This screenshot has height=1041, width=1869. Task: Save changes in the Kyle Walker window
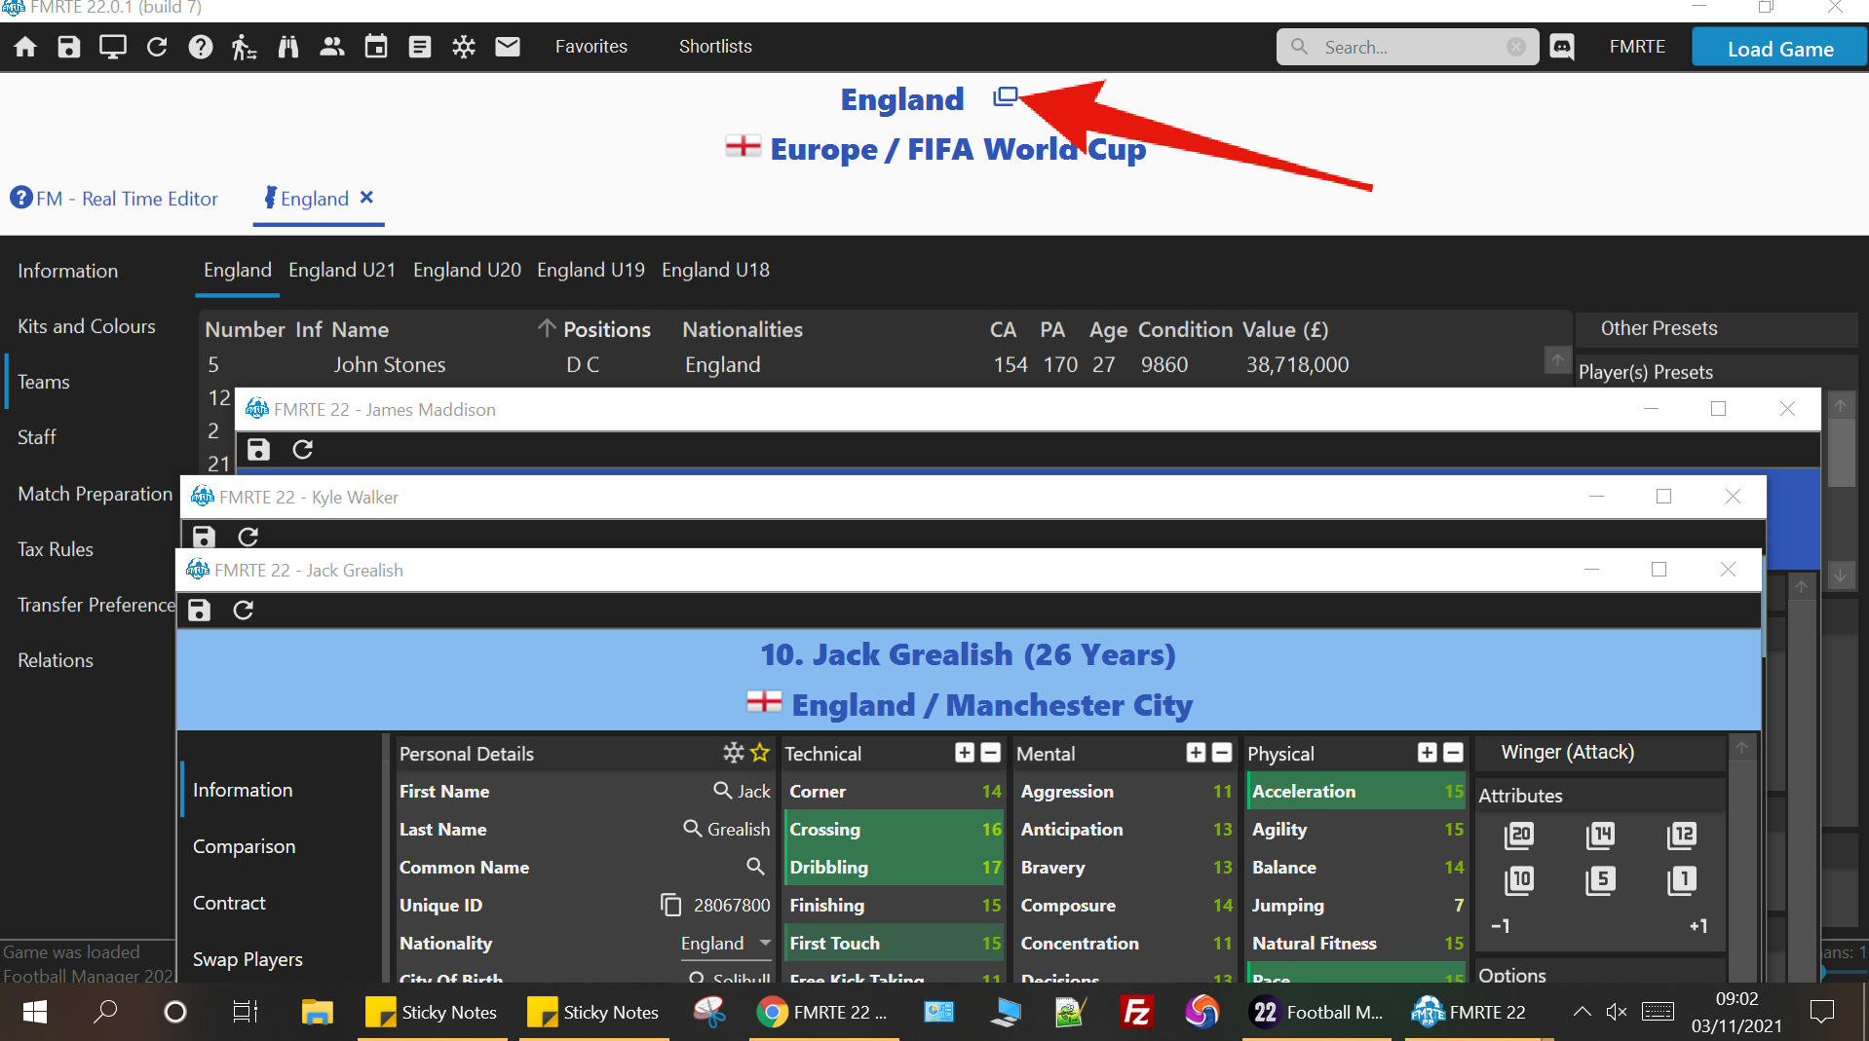204,537
